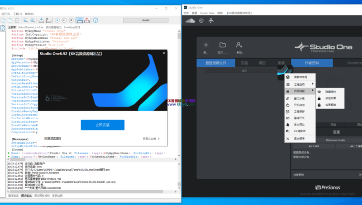Image resolution: width=362 pixels, height=205 pixels.
Task: Click the 立即安装 install button
Action: [103, 125]
